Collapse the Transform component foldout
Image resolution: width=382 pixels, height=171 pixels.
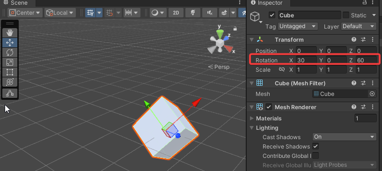tap(252, 40)
